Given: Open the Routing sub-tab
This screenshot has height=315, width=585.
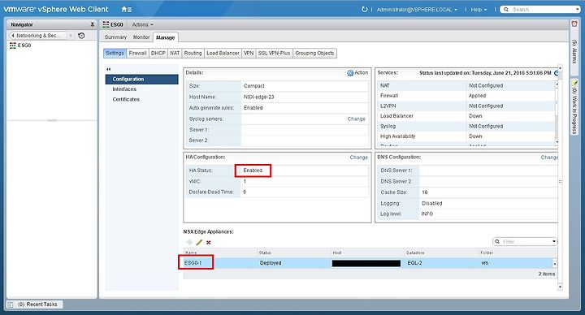Looking at the screenshot, I should 193,54.
